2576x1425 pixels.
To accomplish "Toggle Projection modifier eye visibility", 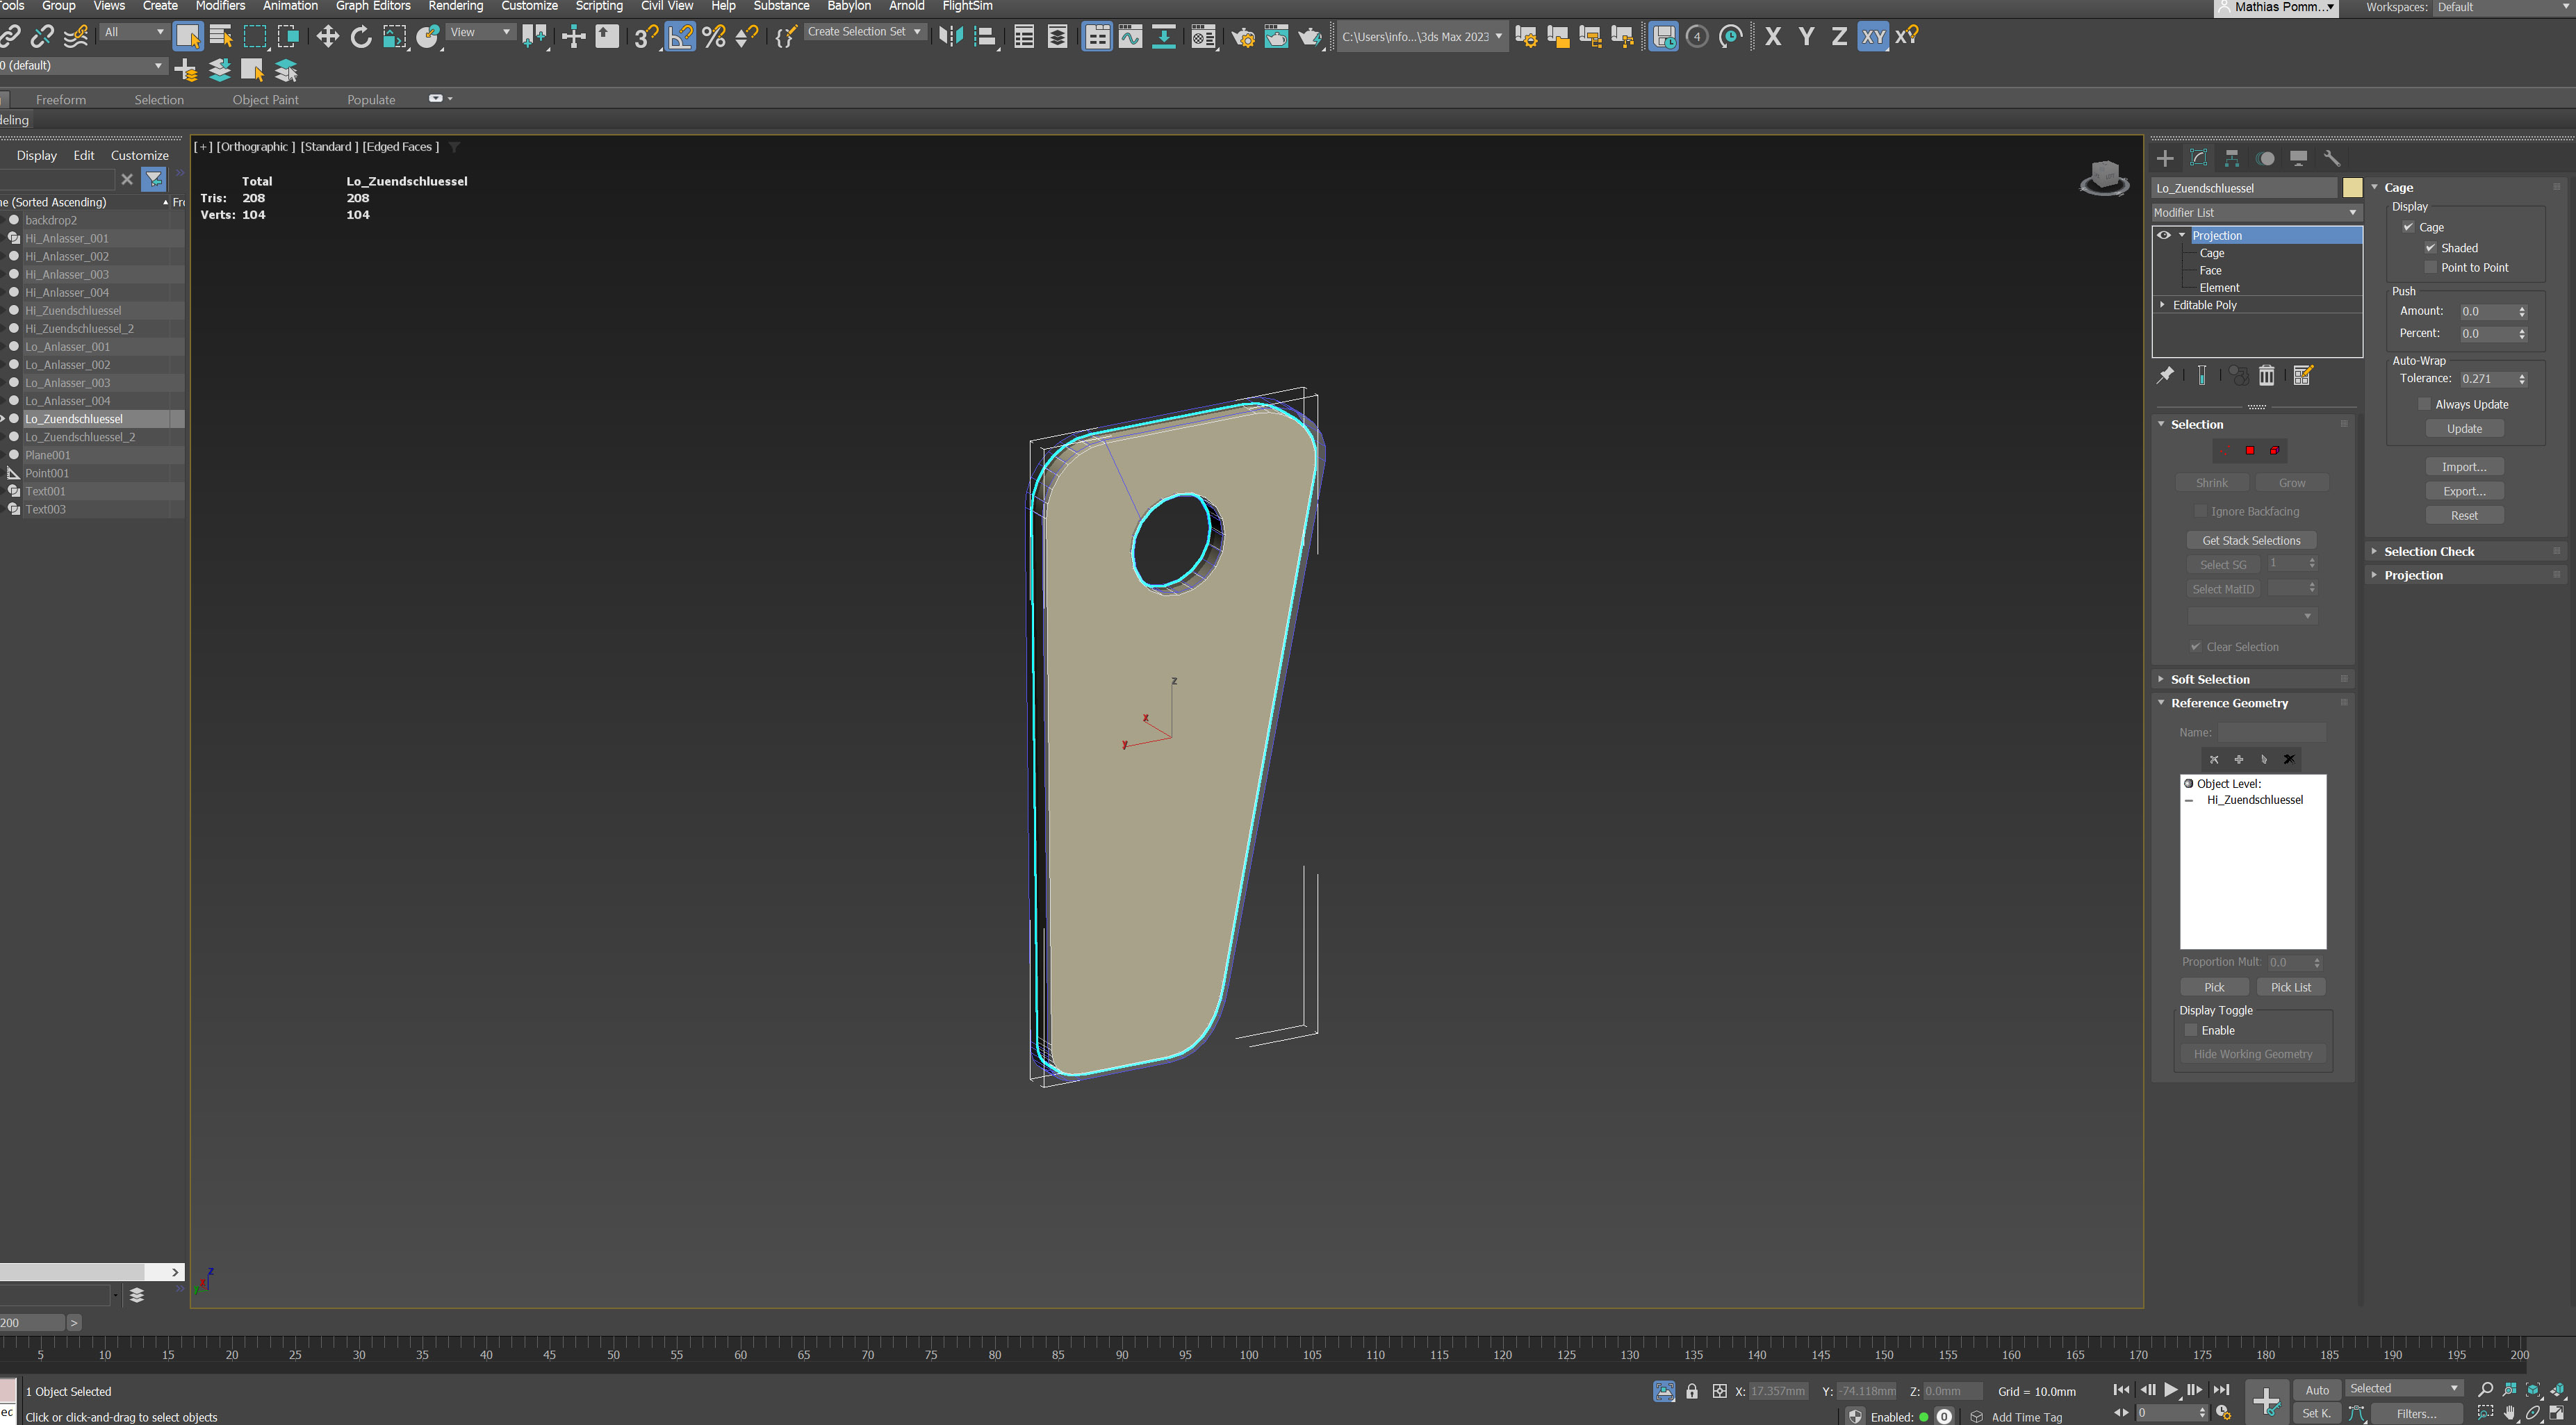I will pos(2164,235).
